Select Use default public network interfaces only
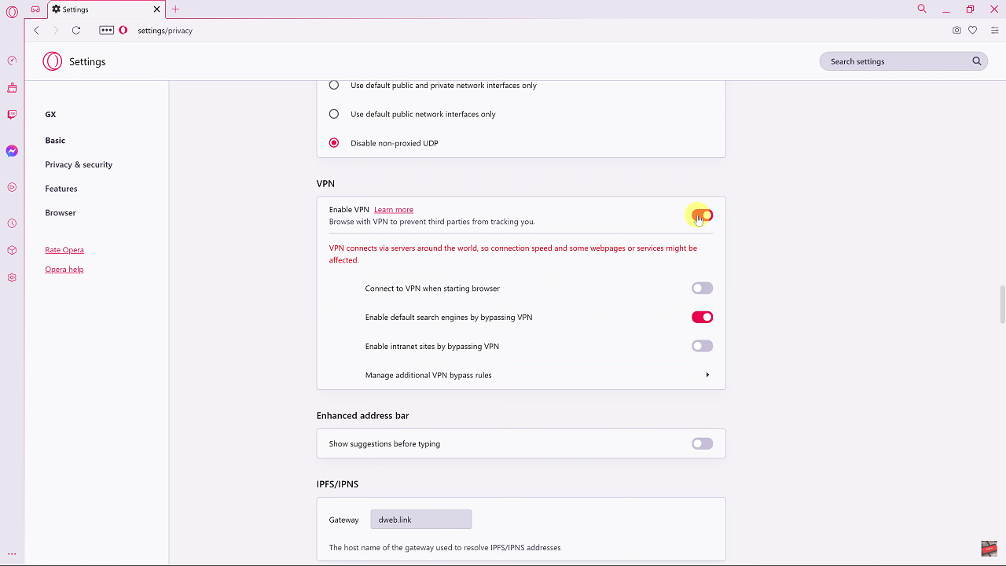This screenshot has height=566, width=1006. 334,114
